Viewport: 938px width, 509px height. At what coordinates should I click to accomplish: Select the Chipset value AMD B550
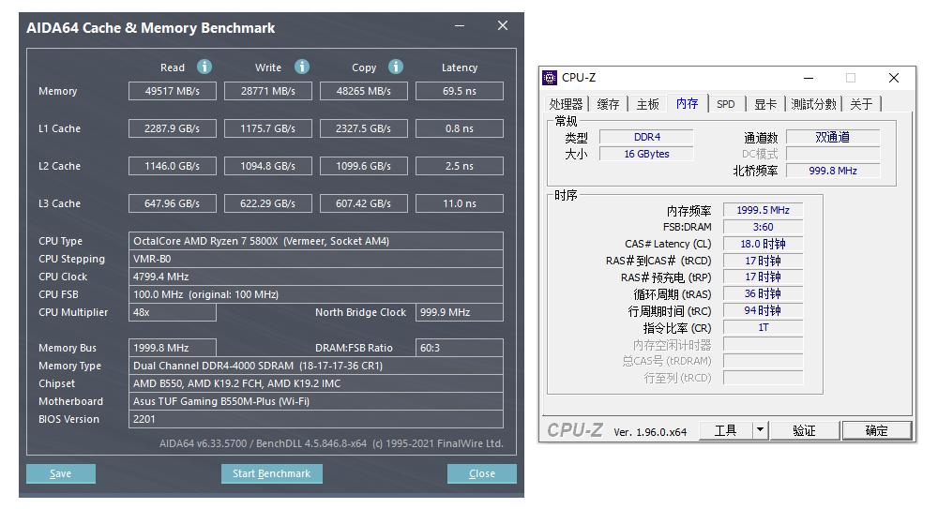click(x=316, y=383)
